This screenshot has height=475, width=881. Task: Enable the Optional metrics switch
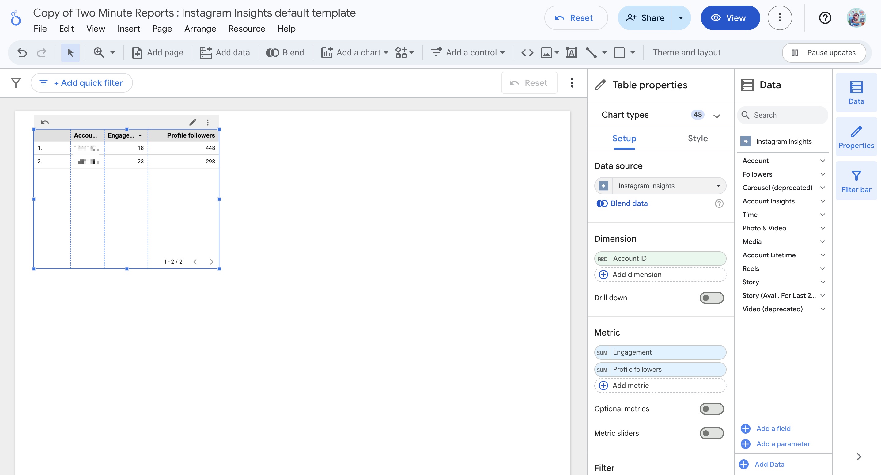(x=711, y=408)
